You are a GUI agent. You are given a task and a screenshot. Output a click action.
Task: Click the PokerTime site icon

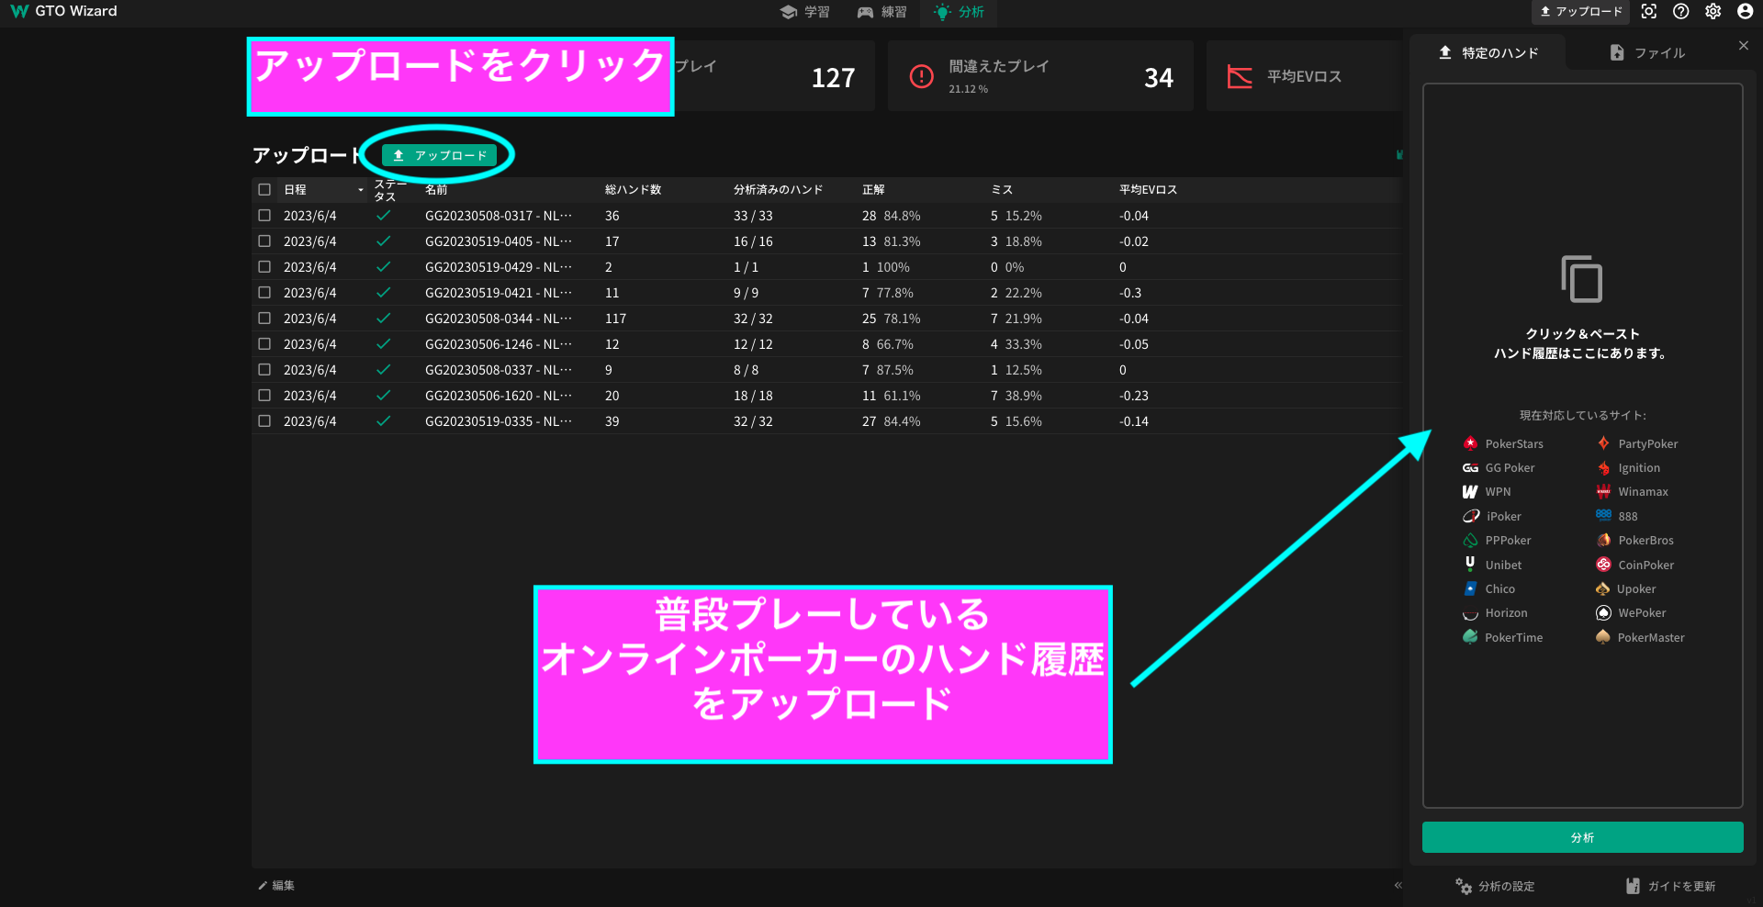(1470, 637)
